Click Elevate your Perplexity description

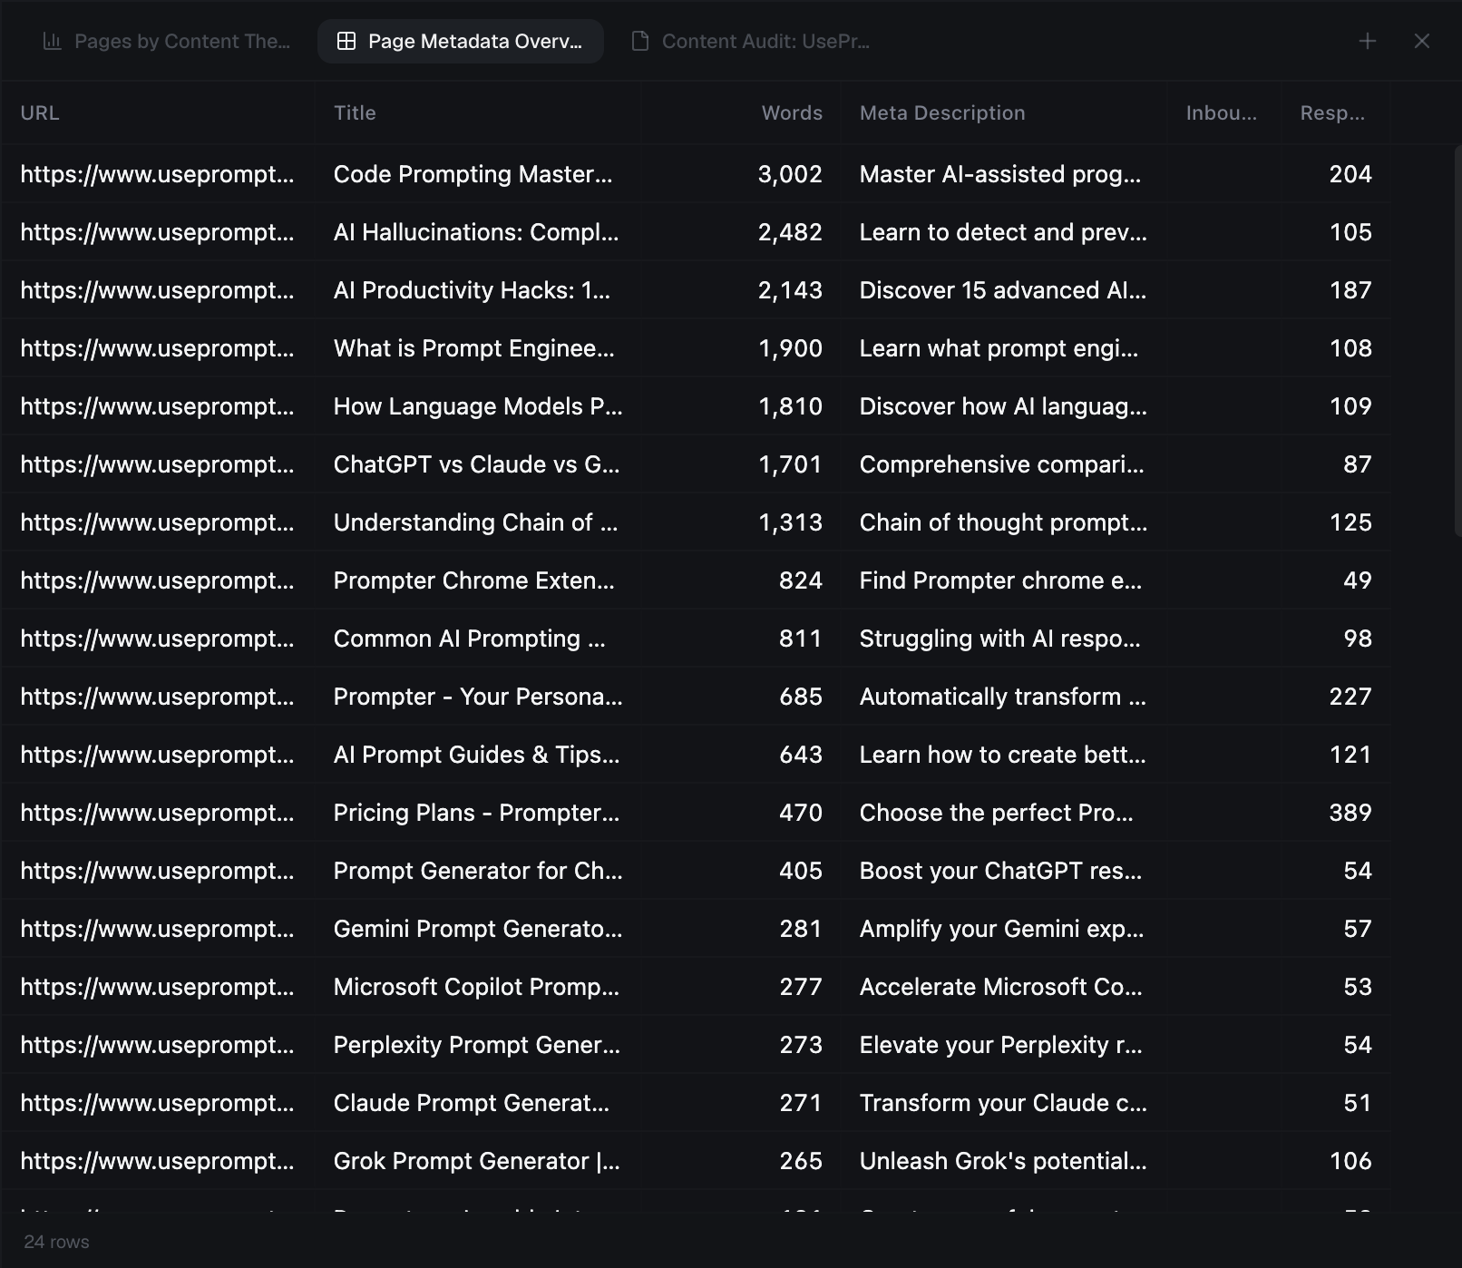pos(1001,1045)
